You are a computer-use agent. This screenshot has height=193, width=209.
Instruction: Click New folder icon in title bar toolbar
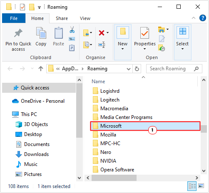[32, 7]
